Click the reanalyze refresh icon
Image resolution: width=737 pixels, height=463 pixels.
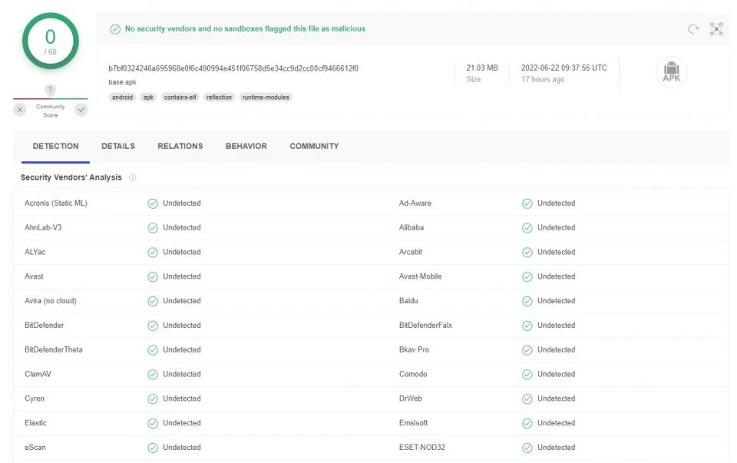[x=693, y=29]
